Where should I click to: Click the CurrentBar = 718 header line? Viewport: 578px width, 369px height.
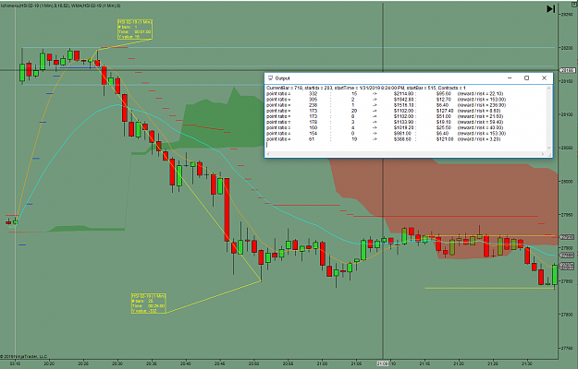click(365, 89)
